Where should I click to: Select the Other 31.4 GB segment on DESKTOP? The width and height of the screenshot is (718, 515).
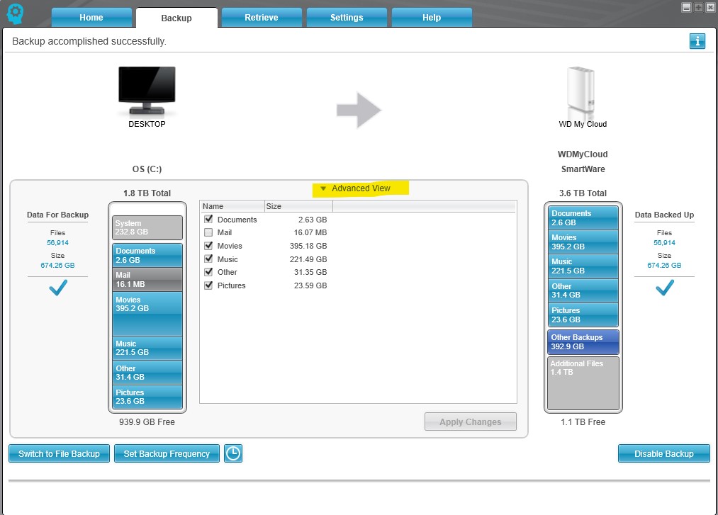[147, 372]
